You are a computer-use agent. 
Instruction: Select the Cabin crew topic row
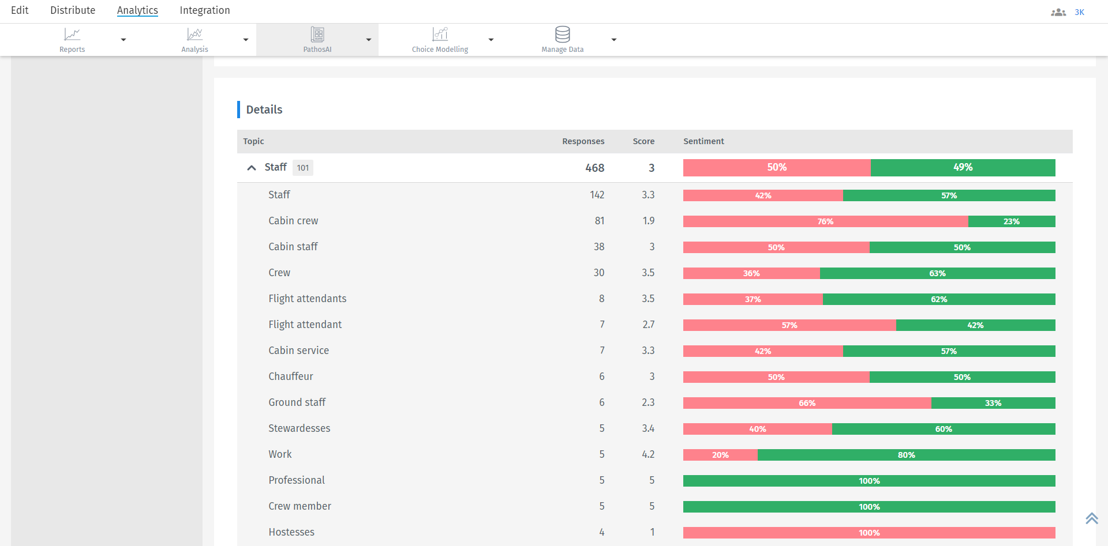(x=293, y=221)
